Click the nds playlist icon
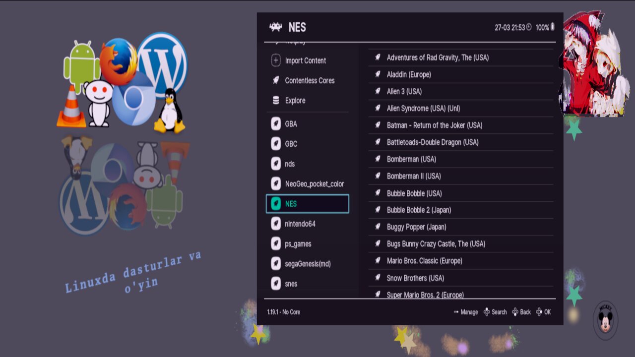This screenshot has height=357, width=635. [x=276, y=164]
